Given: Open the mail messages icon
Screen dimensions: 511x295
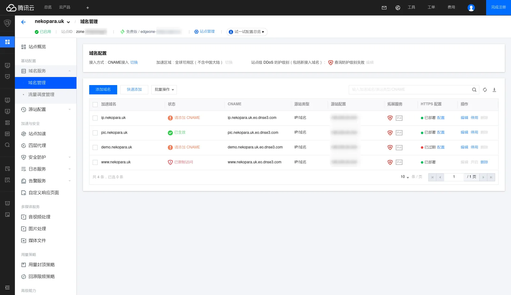Looking at the screenshot, I should tap(384, 8).
